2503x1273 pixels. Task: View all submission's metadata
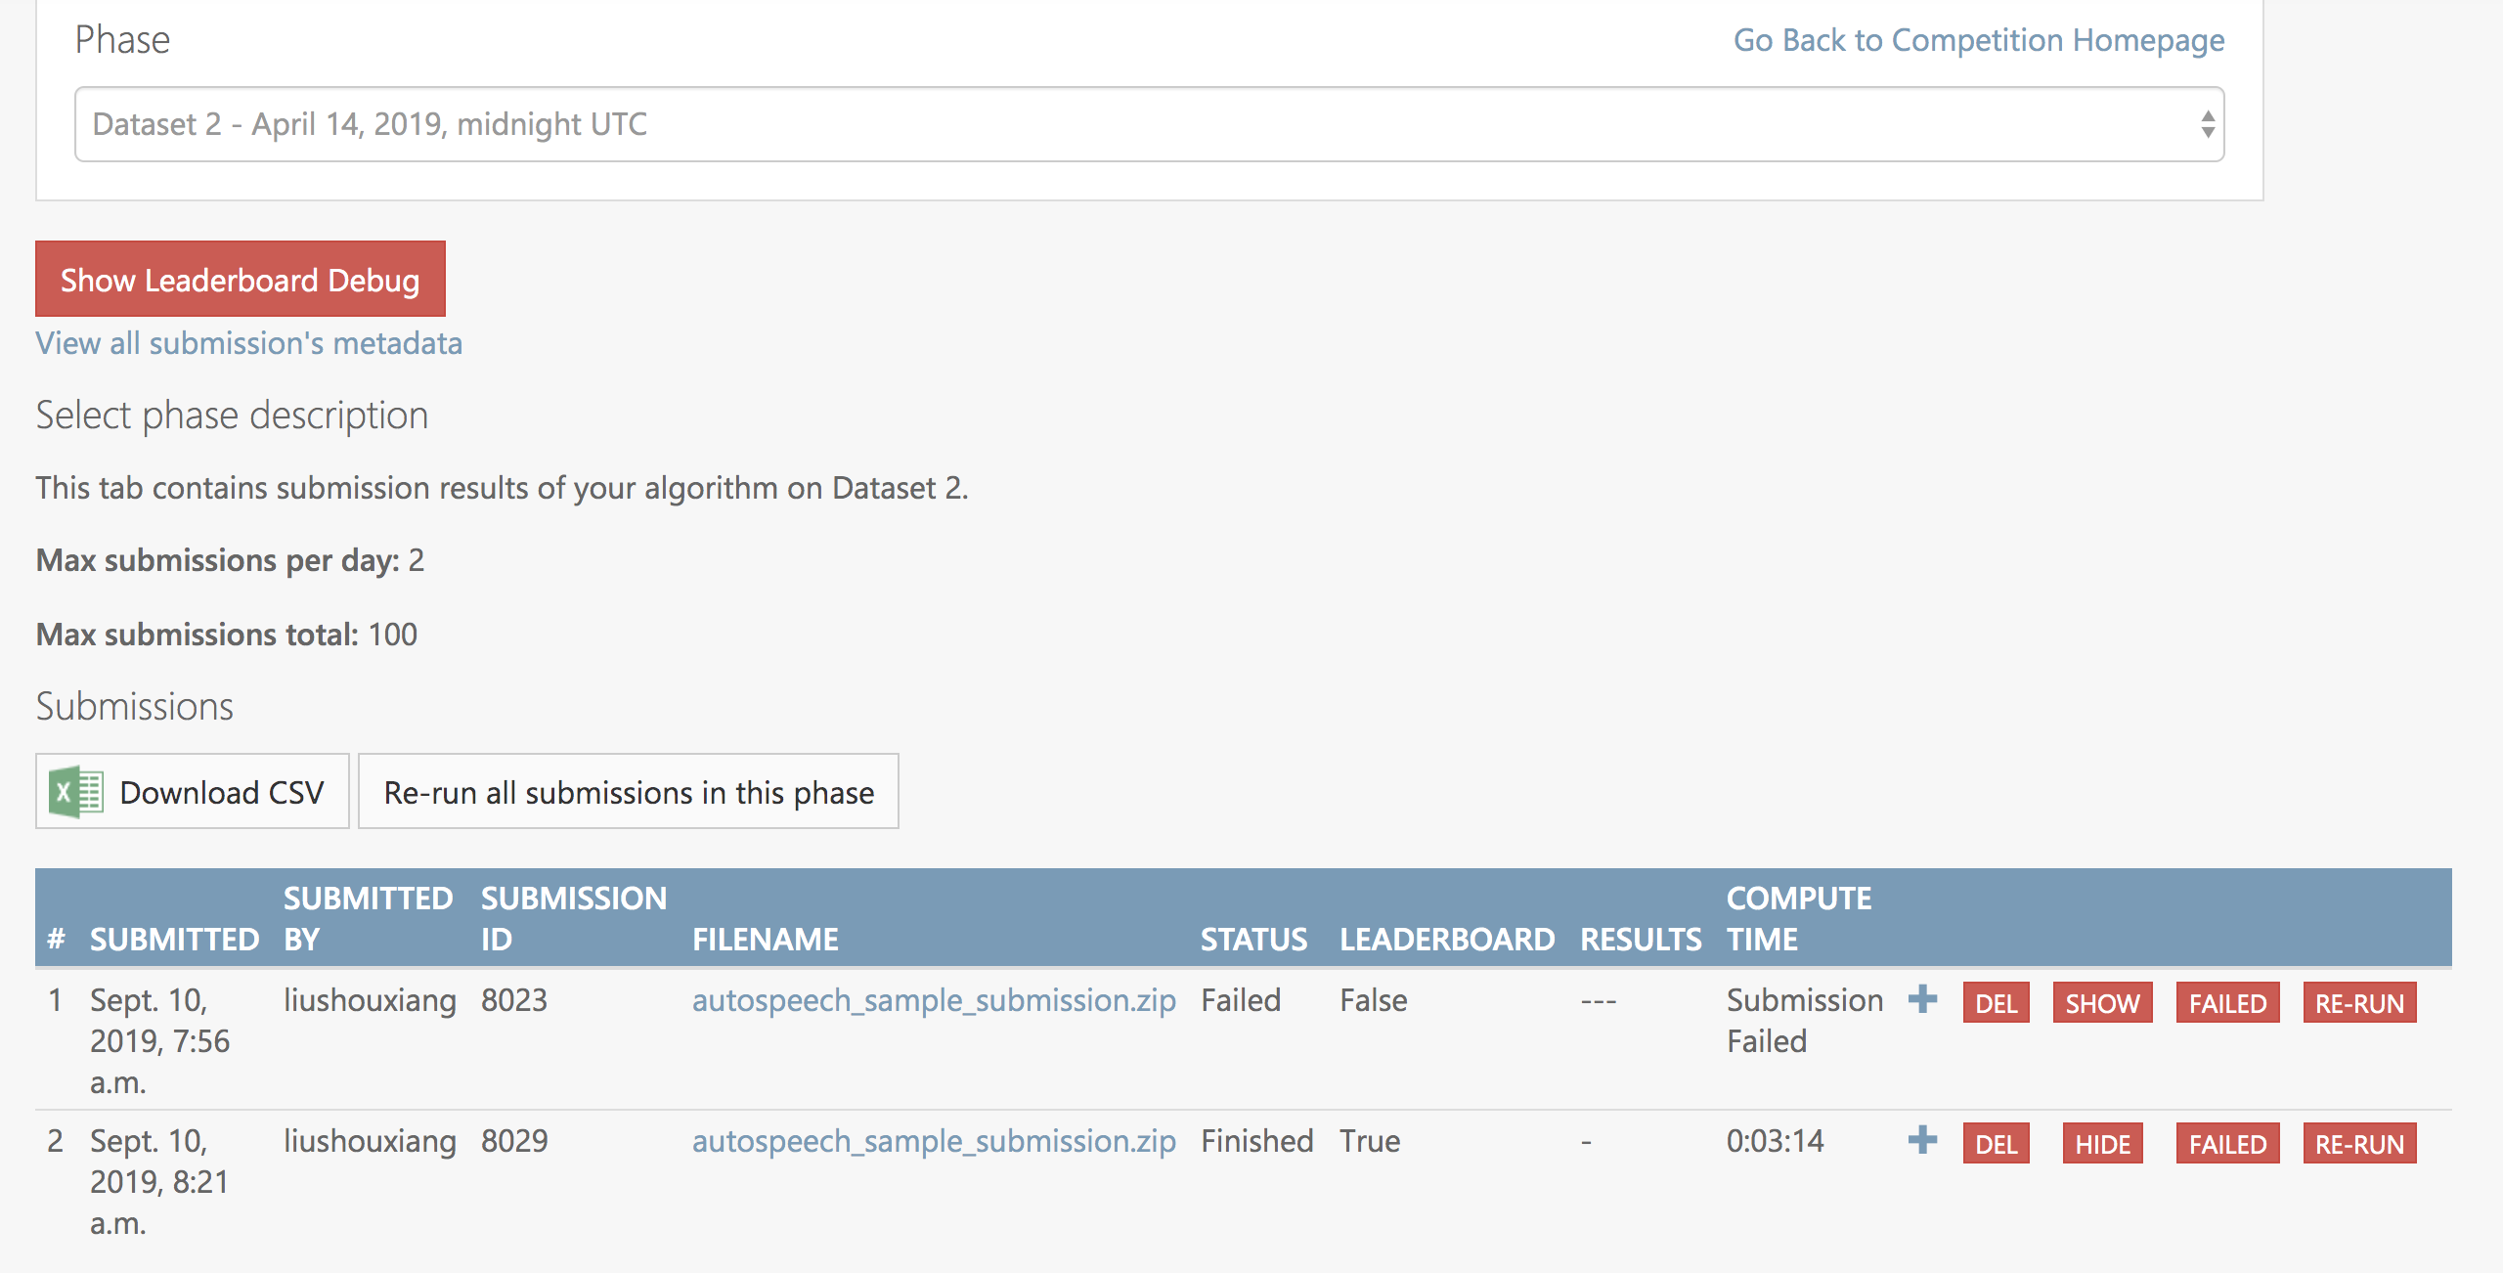248,343
